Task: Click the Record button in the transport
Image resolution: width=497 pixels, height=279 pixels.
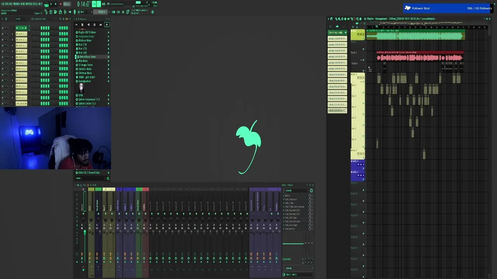Action: point(61,4)
